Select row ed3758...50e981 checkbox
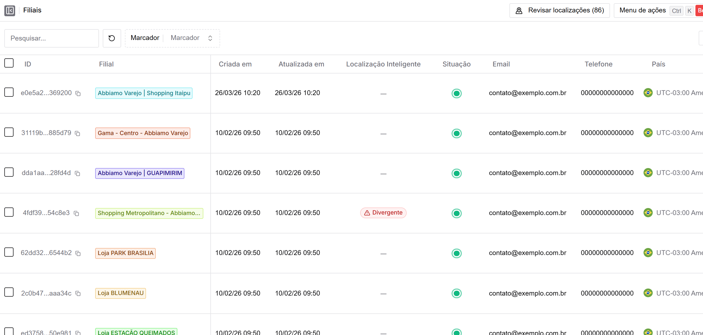Image resolution: width=703 pixels, height=335 pixels. tap(9, 331)
